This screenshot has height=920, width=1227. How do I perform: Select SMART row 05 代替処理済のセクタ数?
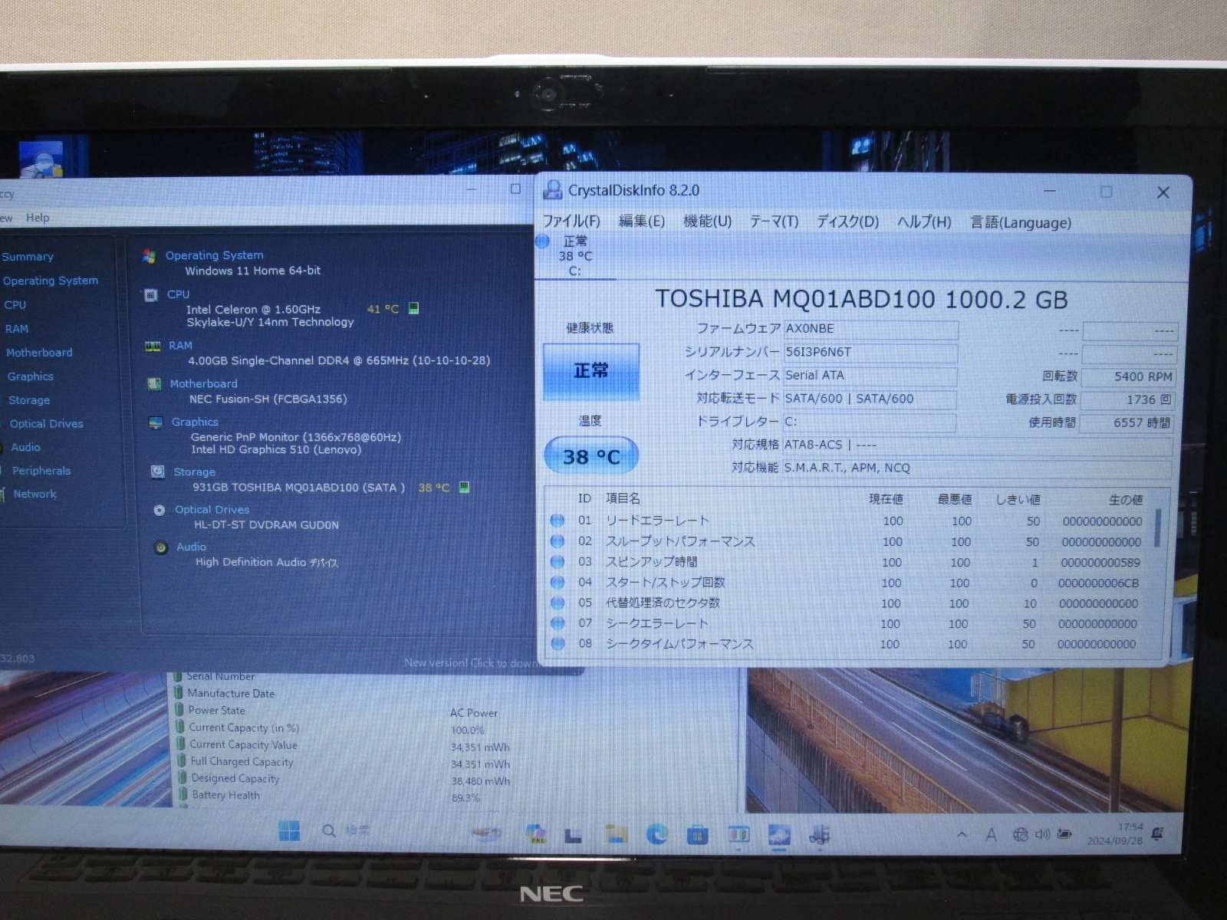pyautogui.click(x=850, y=603)
